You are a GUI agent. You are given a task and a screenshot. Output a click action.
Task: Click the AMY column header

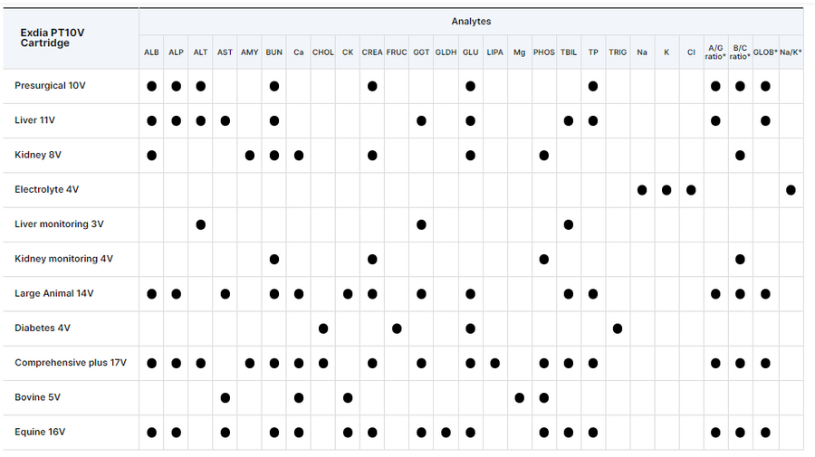[x=250, y=52]
